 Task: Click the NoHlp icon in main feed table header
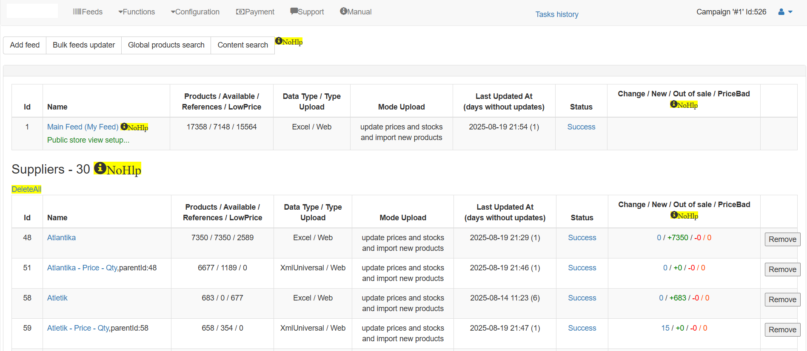point(684,105)
